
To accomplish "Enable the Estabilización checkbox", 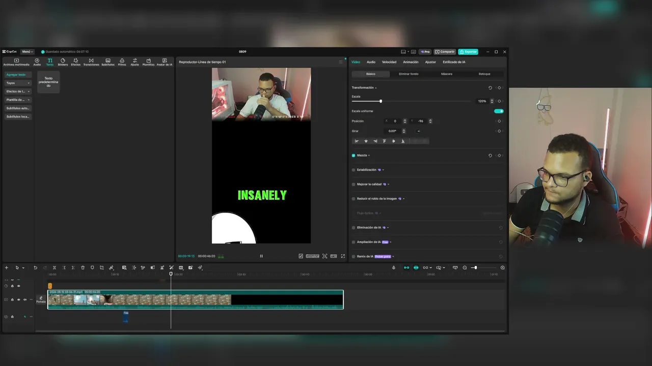I will pos(354,170).
